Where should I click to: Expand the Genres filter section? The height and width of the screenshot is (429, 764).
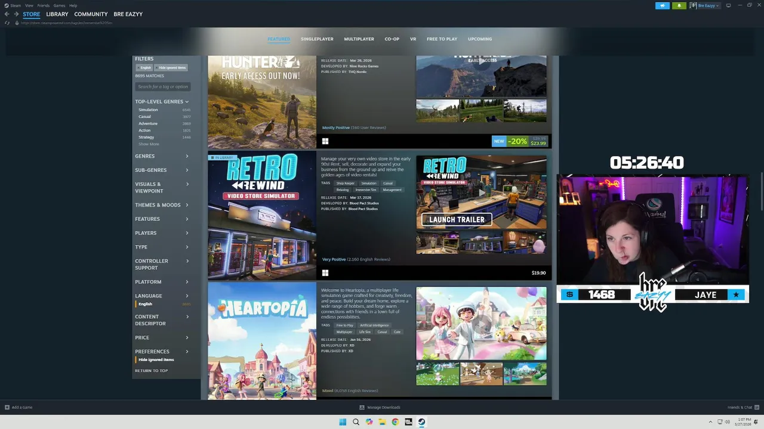(162, 156)
